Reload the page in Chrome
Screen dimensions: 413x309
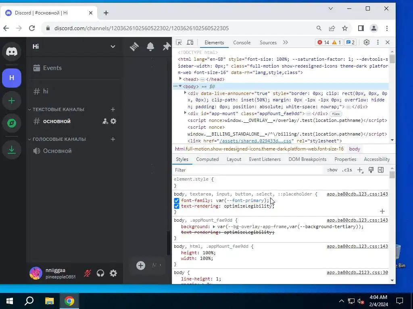coord(32,28)
